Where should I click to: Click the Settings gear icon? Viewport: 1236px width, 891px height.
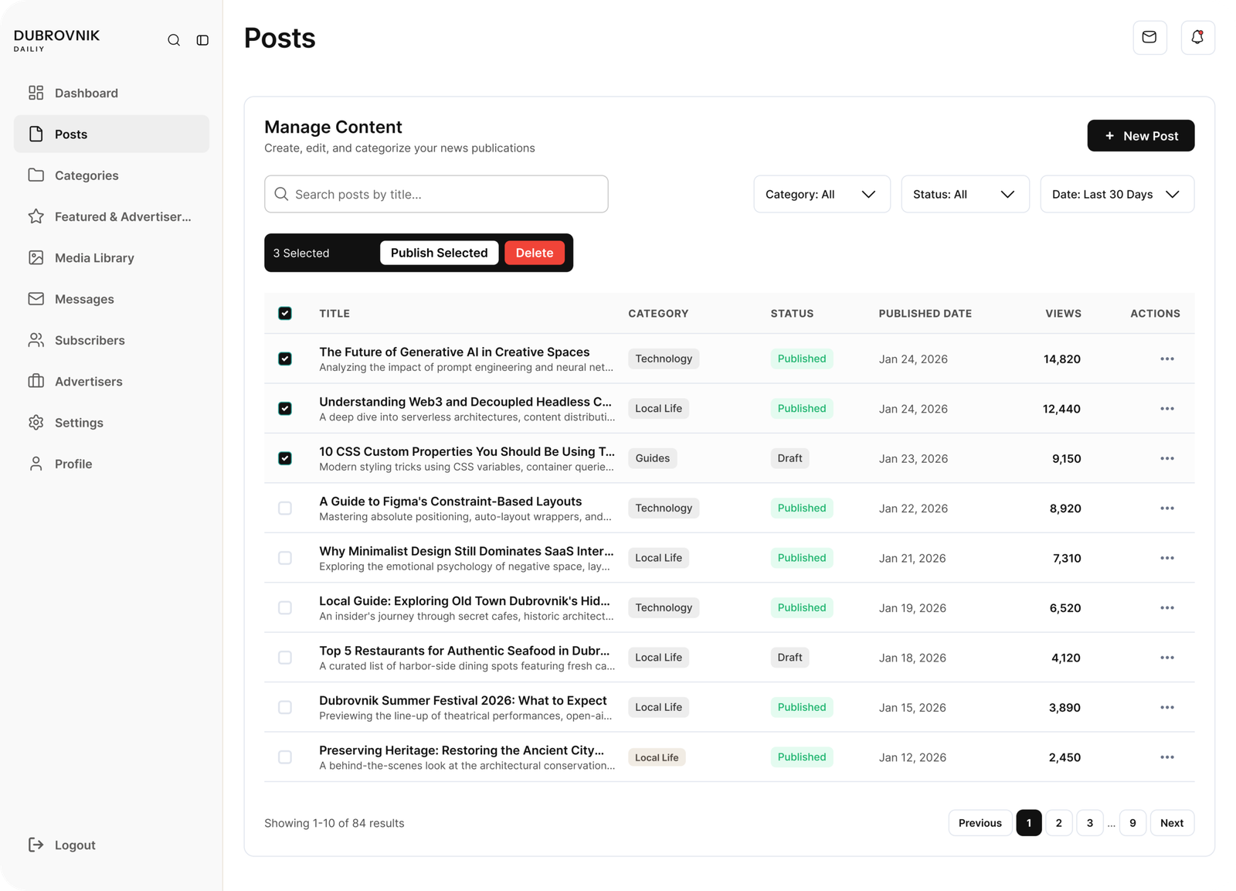(36, 423)
